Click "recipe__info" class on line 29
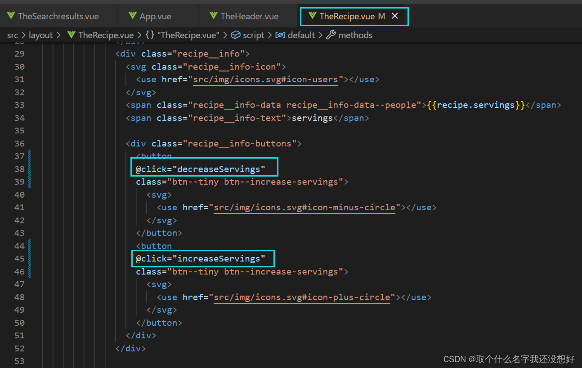 (208, 54)
